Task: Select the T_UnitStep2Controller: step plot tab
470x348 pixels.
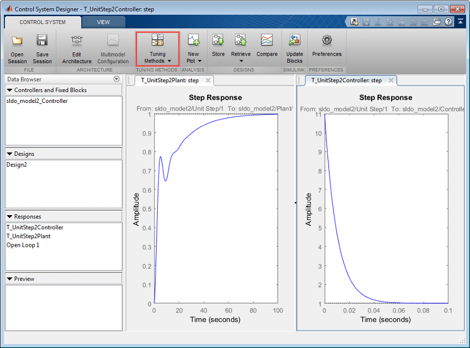Action: coord(346,81)
